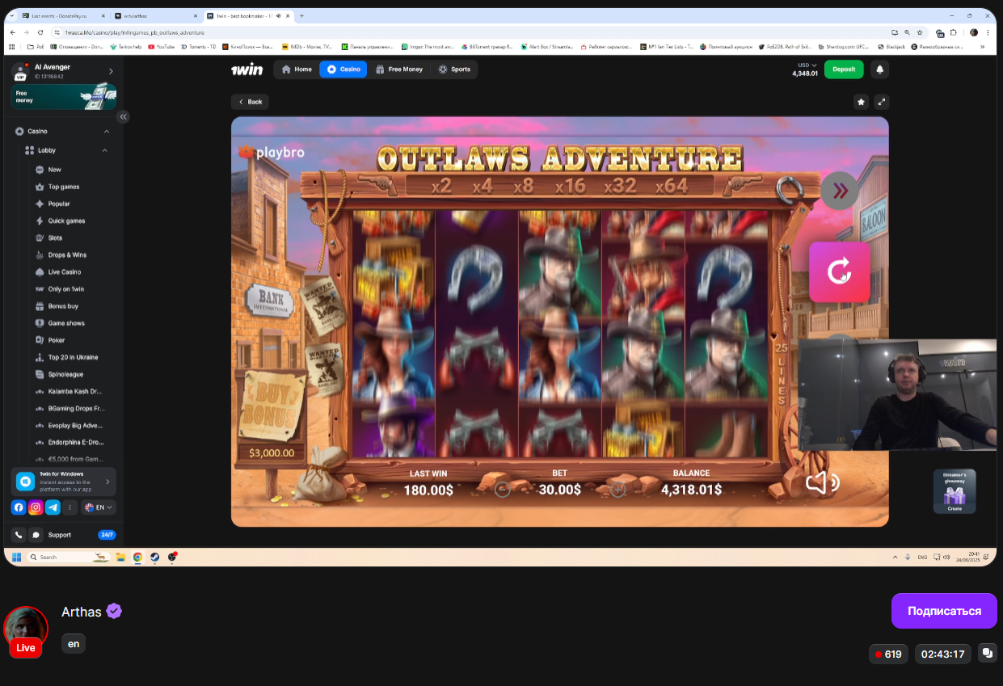Spin the slot reels with pink button
The width and height of the screenshot is (1003, 686).
[839, 271]
